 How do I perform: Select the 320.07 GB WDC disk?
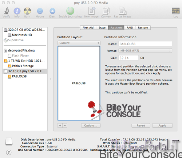pyautogui.click(x=25, y=30)
